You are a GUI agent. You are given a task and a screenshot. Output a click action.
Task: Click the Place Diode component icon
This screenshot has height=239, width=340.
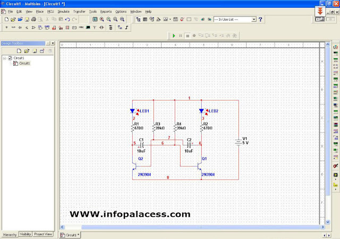20,28
